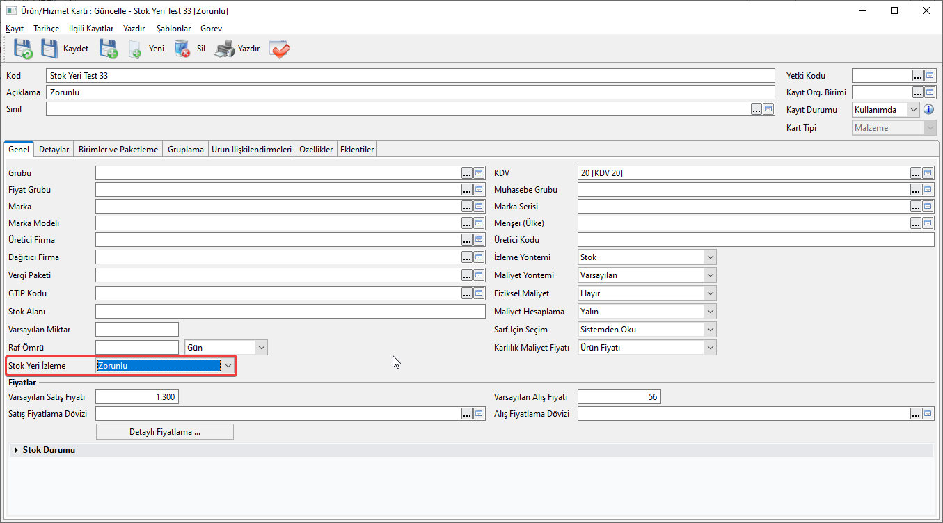The image size is (943, 523).
Task: Open the Şablonlar menu
Action: coord(173,29)
